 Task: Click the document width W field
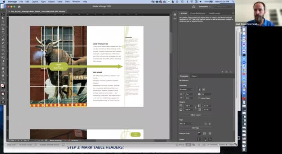189,94
